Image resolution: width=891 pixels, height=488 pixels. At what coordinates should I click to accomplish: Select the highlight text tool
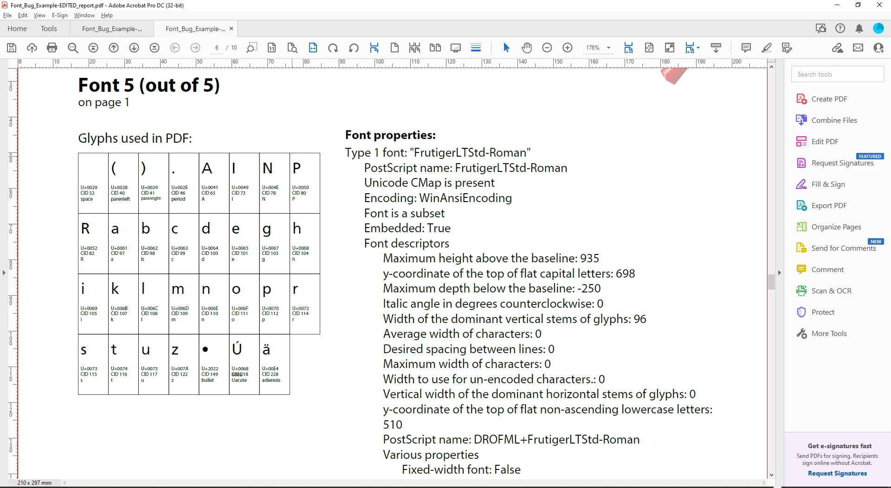[x=767, y=48]
